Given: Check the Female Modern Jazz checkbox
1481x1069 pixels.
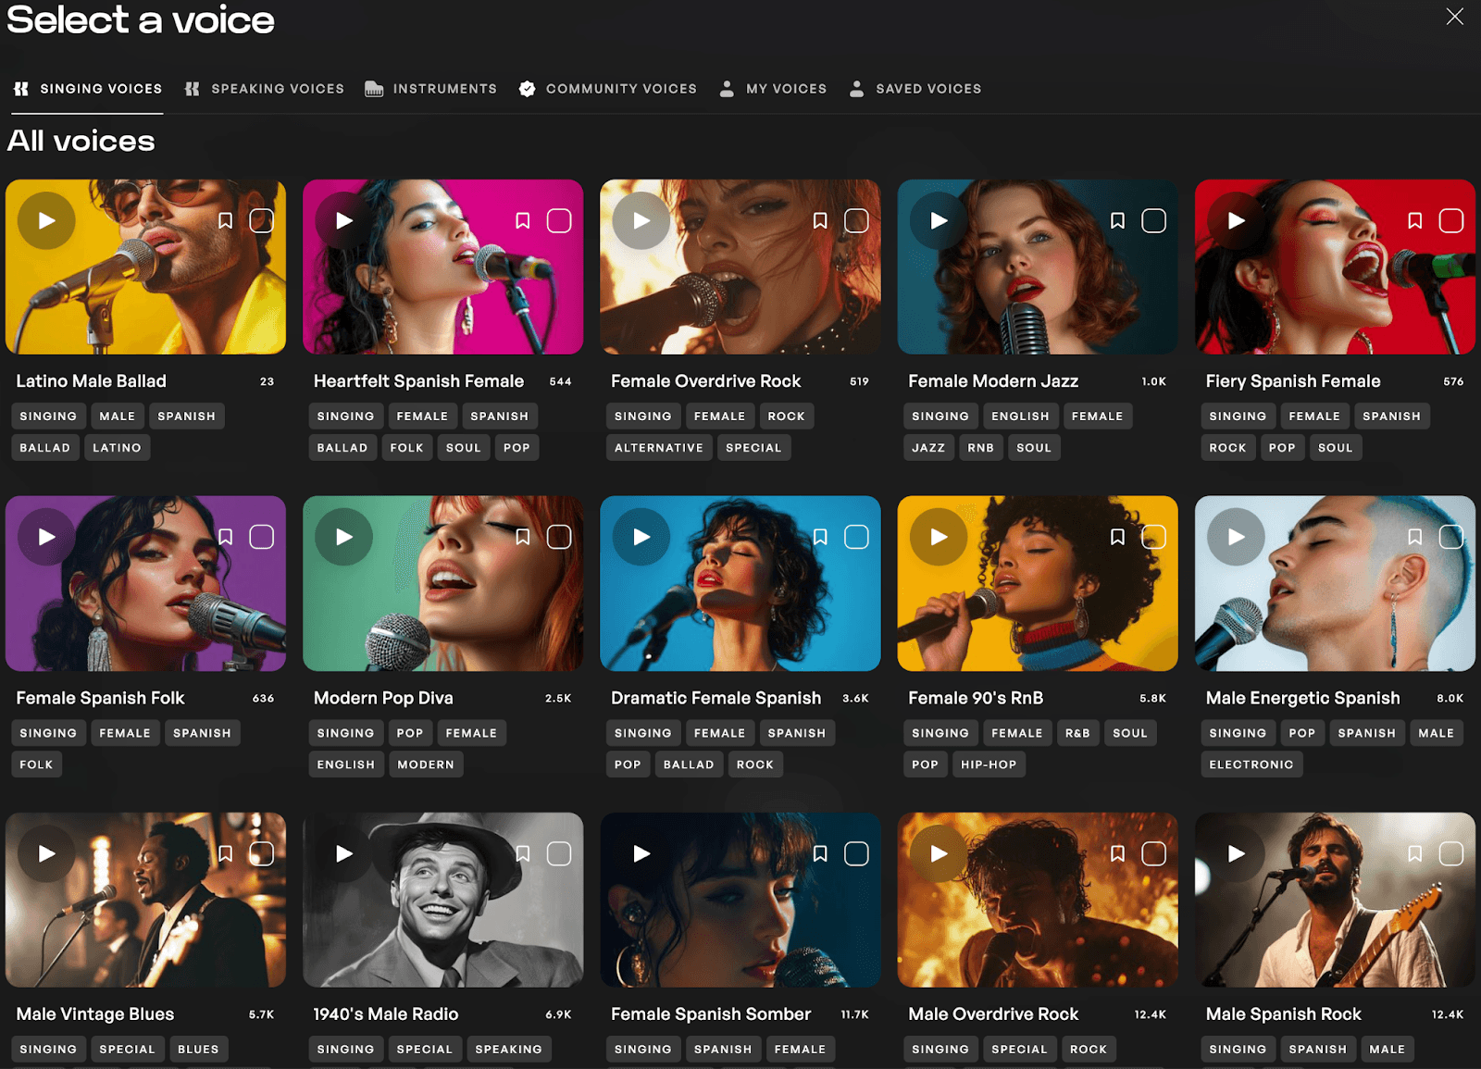Looking at the screenshot, I should pos(1153,220).
